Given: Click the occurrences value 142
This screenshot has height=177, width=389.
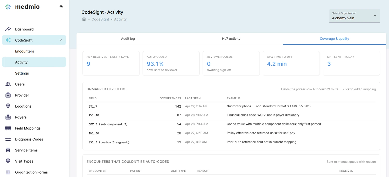Looking at the screenshot, I should [178, 106].
